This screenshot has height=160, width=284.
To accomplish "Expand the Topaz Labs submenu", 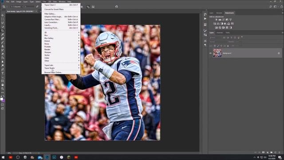I will coord(61,65).
